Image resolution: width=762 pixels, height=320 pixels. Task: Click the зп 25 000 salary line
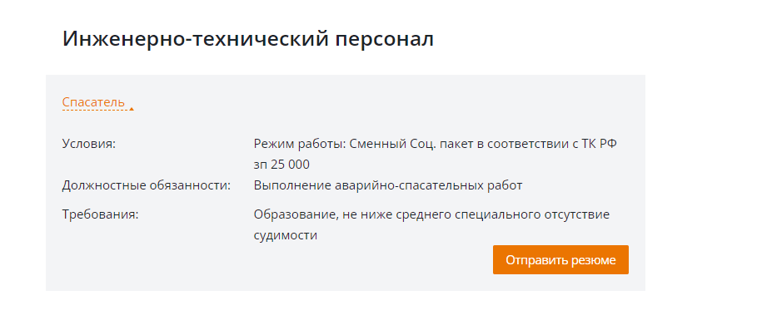click(281, 165)
